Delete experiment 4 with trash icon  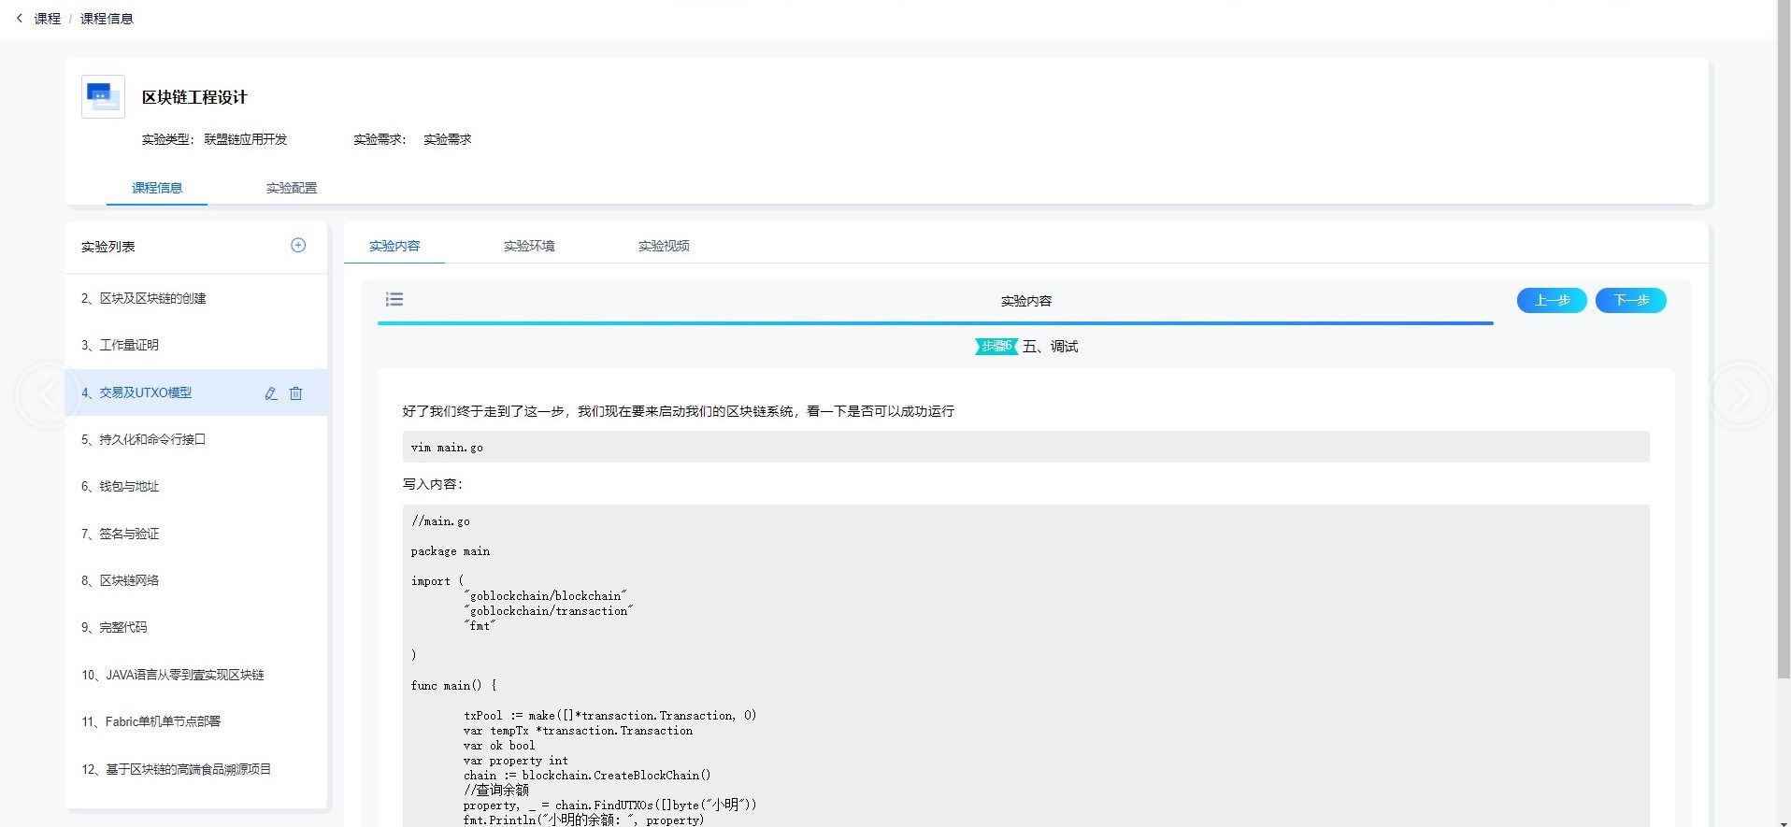pyautogui.click(x=295, y=393)
